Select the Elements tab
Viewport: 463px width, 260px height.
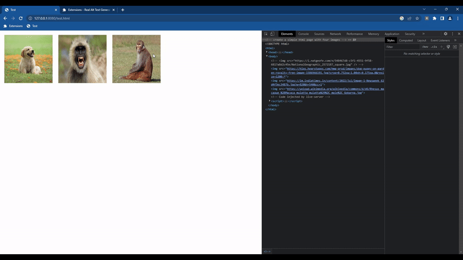click(x=286, y=34)
